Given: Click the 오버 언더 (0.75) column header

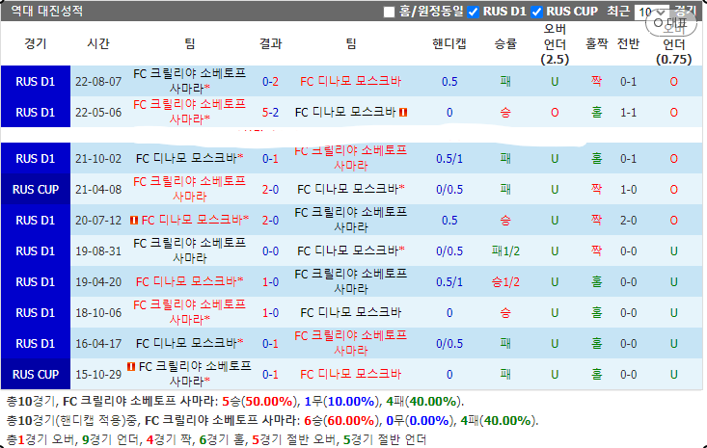Looking at the screenshot, I should pos(673,44).
